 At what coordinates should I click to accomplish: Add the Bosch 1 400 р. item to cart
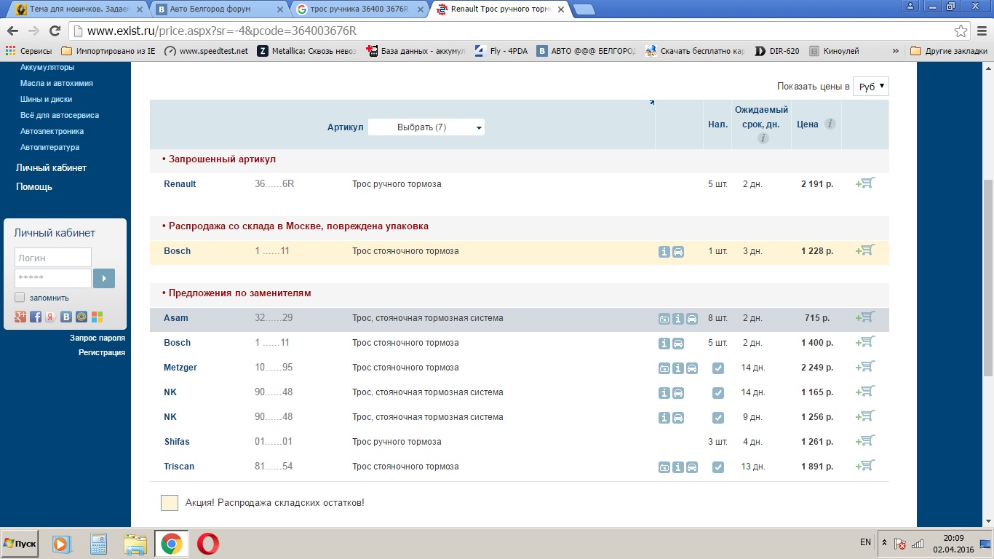865,342
